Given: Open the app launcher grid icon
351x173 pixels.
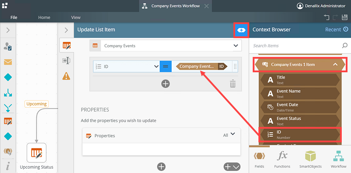Looking at the screenshot, I should click(x=5, y=6).
